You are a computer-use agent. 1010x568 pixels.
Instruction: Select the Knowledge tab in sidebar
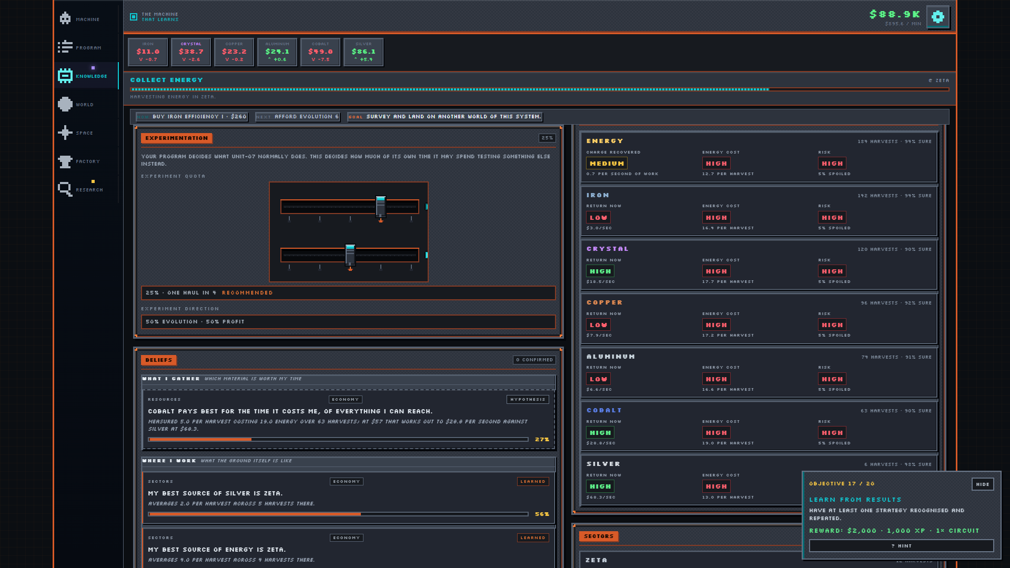(x=86, y=76)
